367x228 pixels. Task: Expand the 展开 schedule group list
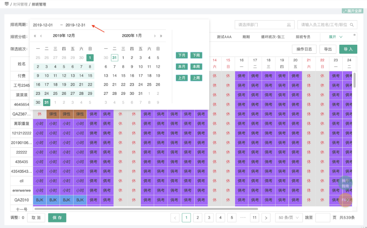[x=335, y=37]
